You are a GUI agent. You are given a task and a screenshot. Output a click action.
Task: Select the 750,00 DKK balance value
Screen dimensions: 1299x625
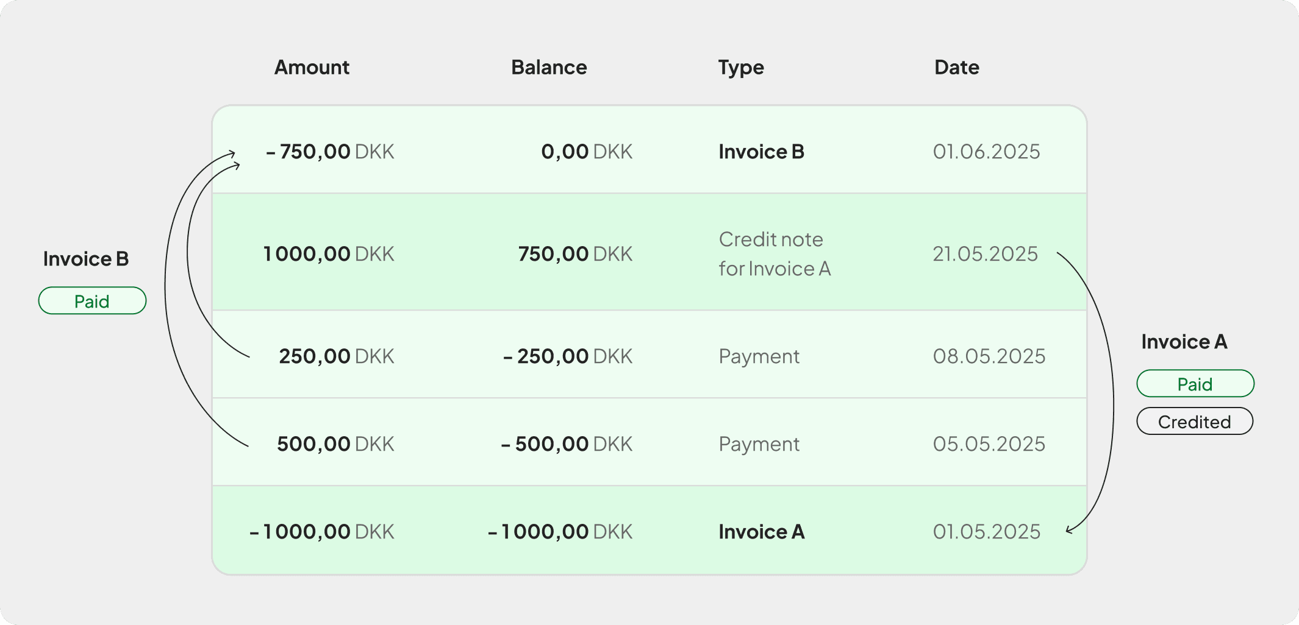point(574,254)
